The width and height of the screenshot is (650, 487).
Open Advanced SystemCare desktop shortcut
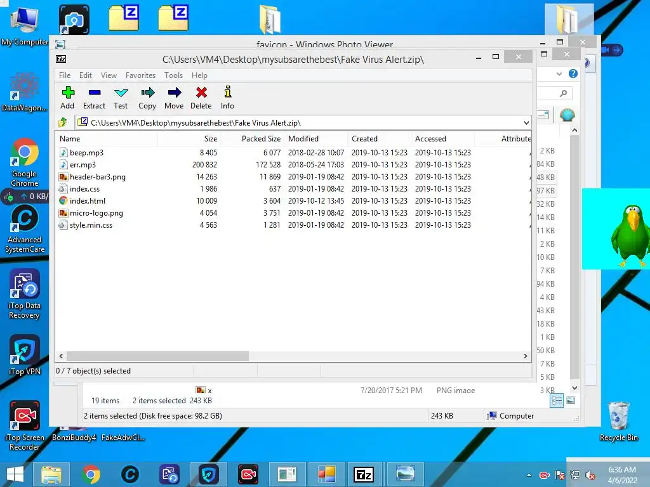coord(25,229)
